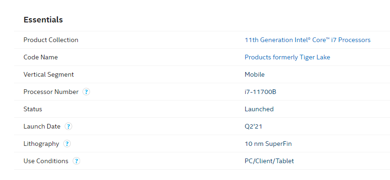Click the Essentials section heading

[x=43, y=20]
